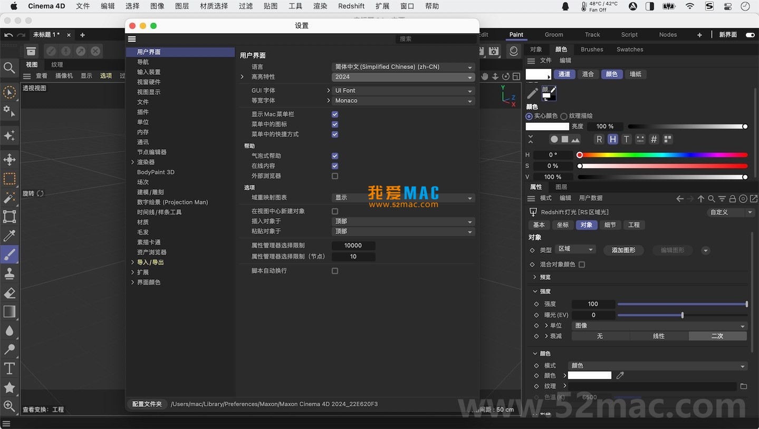This screenshot has width=759, height=429.
Task: Open the Redshift menu
Action: [351, 6]
